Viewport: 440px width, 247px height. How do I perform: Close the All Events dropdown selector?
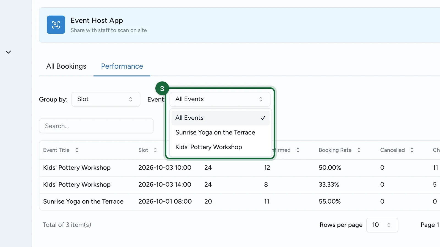(x=220, y=99)
